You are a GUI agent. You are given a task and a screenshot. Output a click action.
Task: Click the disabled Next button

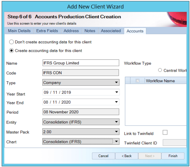pos(150,156)
